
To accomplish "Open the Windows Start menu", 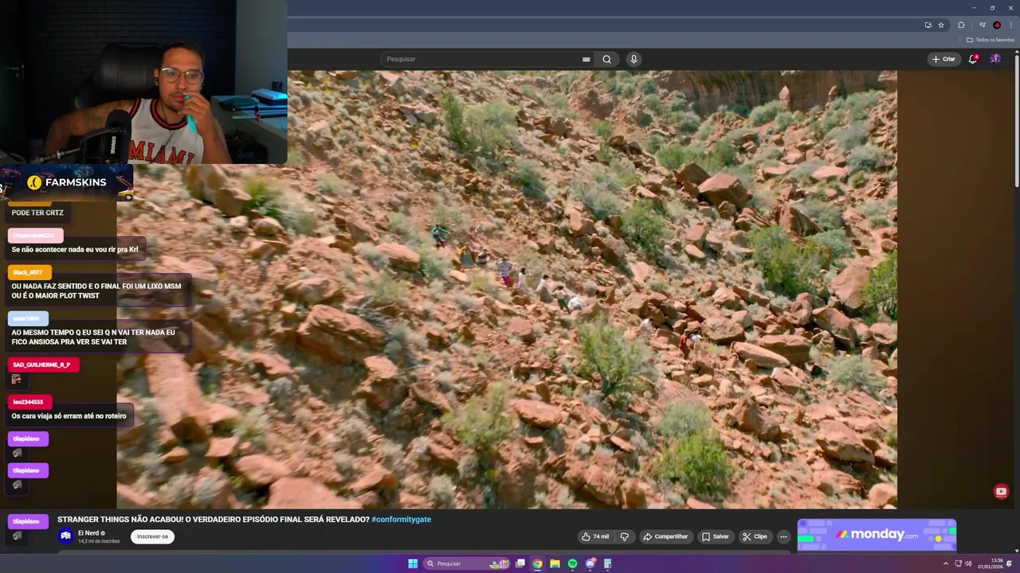I will [x=413, y=563].
